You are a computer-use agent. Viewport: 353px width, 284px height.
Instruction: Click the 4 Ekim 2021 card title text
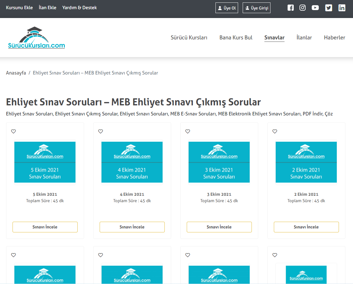tap(132, 194)
